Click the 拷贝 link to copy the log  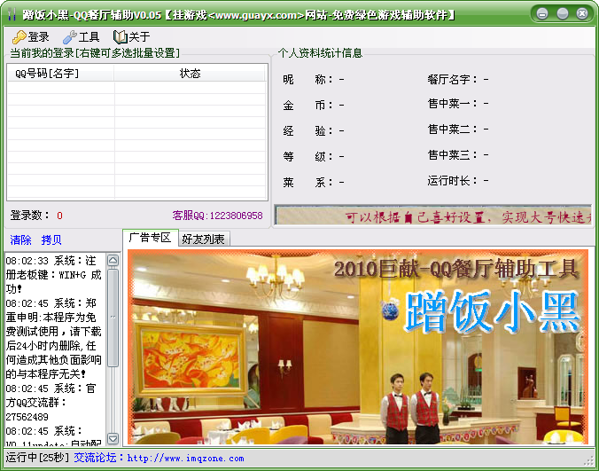coord(51,240)
